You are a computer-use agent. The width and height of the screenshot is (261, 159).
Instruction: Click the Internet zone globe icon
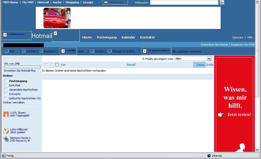[x=209, y=156]
